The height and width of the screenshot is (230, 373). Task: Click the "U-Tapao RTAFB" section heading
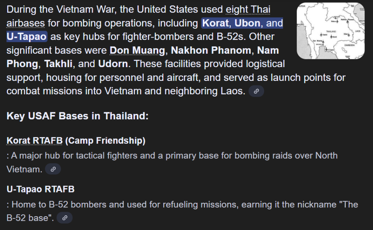(41, 189)
